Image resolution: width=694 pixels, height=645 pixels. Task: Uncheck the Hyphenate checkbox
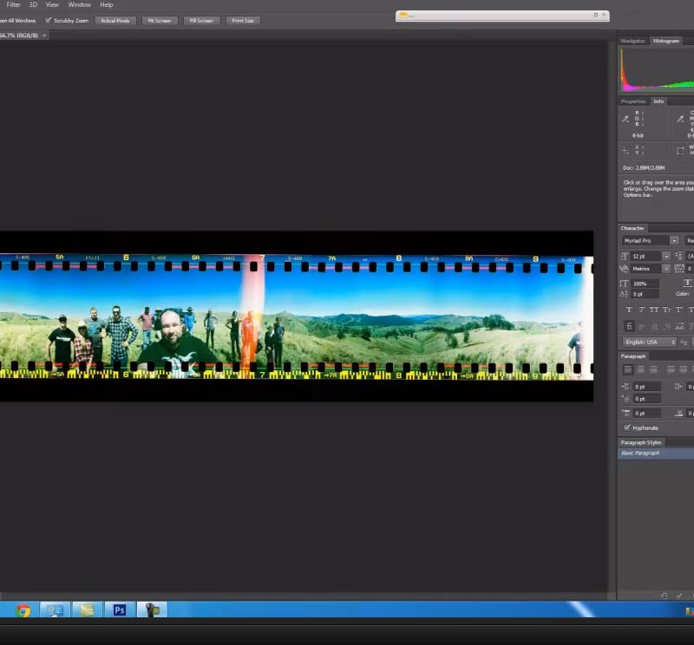(x=627, y=427)
